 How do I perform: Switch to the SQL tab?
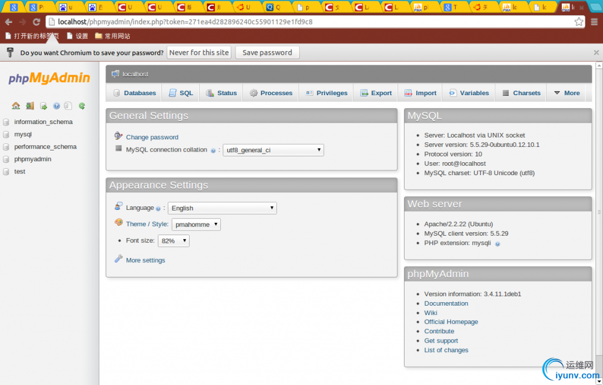181,93
